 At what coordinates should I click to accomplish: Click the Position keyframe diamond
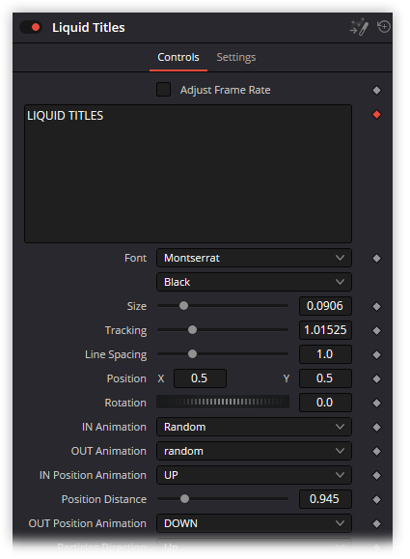click(x=376, y=378)
